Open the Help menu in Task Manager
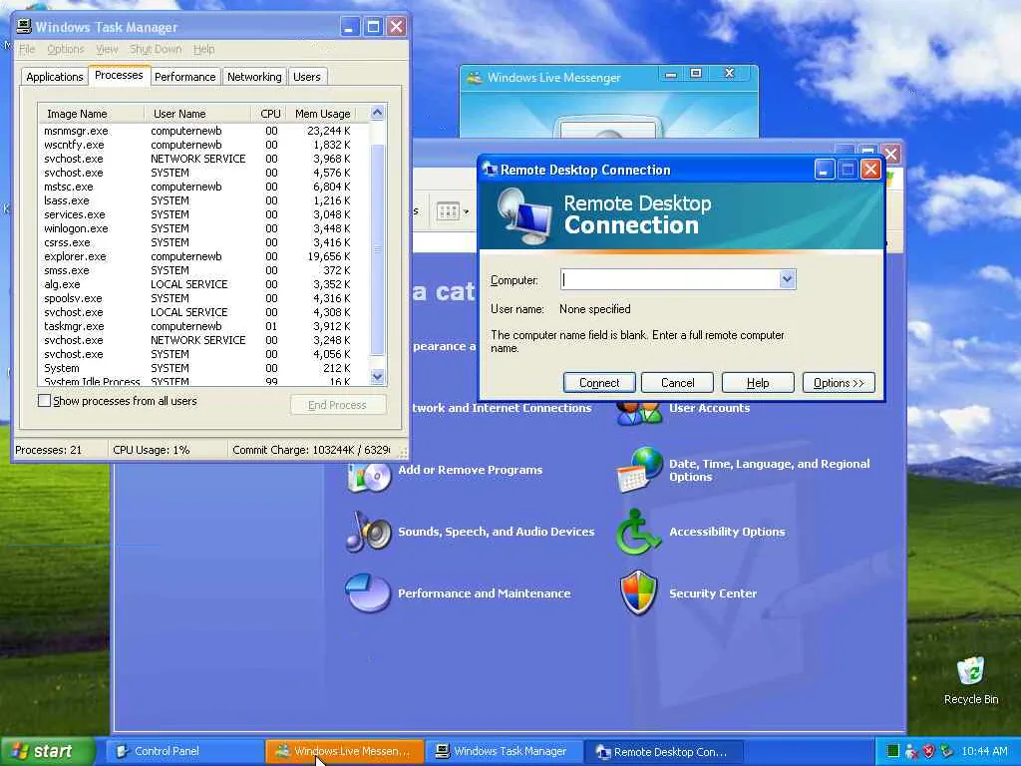The width and height of the screenshot is (1021, 766). (203, 50)
